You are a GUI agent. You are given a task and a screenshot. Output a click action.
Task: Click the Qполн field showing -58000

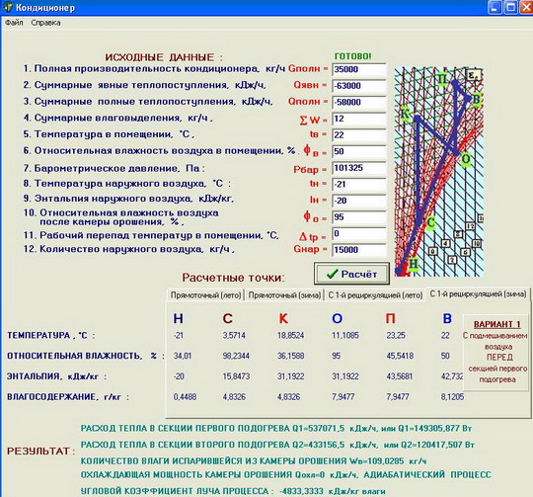pyautogui.click(x=359, y=102)
